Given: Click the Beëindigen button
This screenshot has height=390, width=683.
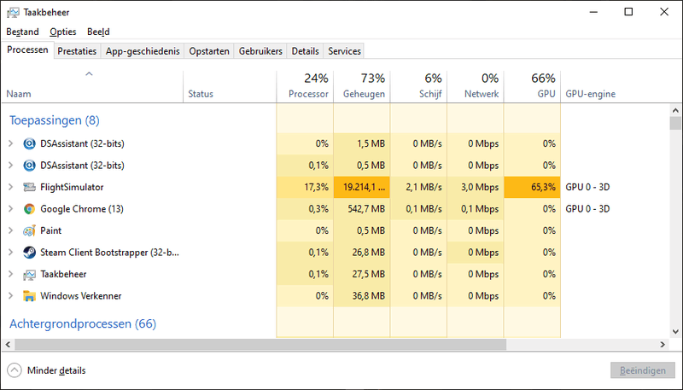Looking at the screenshot, I should coord(643,370).
